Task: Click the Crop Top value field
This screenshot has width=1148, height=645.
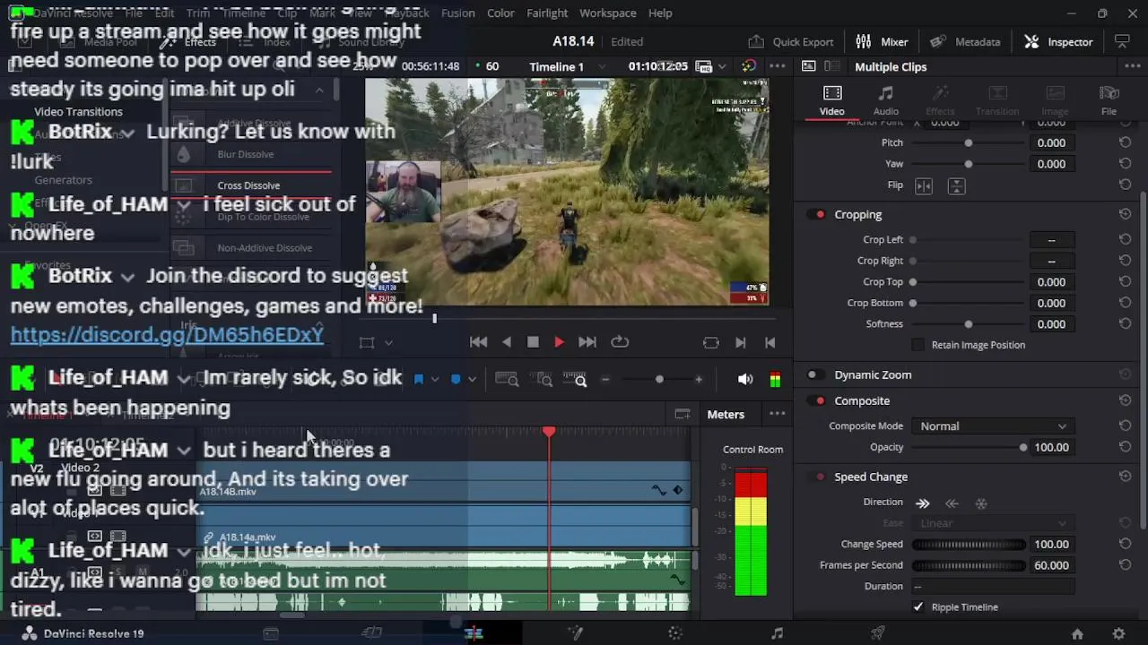Action: pos(1051,282)
